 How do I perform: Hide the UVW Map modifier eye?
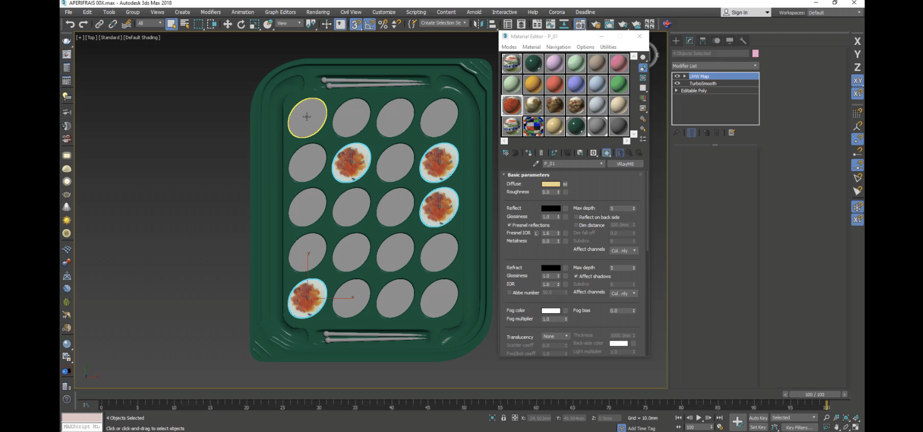tap(677, 76)
